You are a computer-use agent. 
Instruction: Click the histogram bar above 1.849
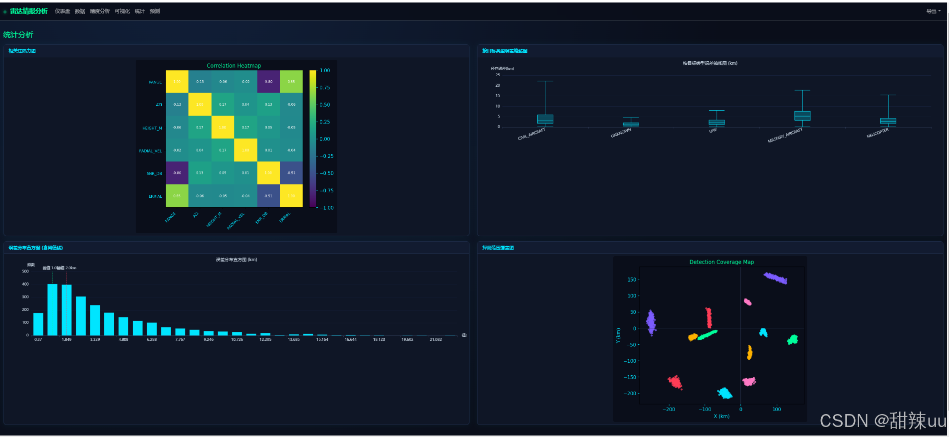(x=67, y=310)
